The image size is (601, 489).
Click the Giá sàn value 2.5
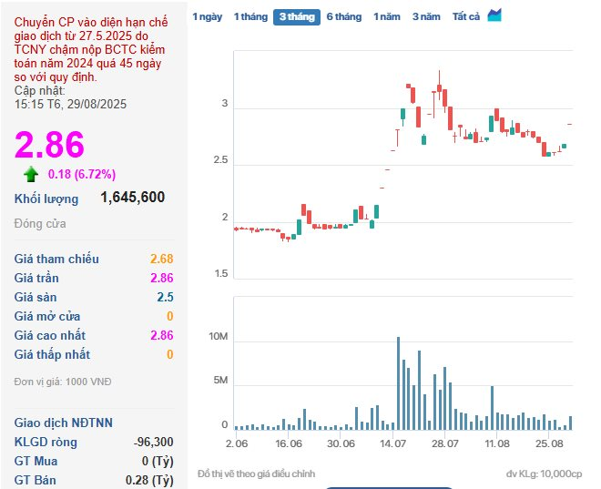coord(165,297)
